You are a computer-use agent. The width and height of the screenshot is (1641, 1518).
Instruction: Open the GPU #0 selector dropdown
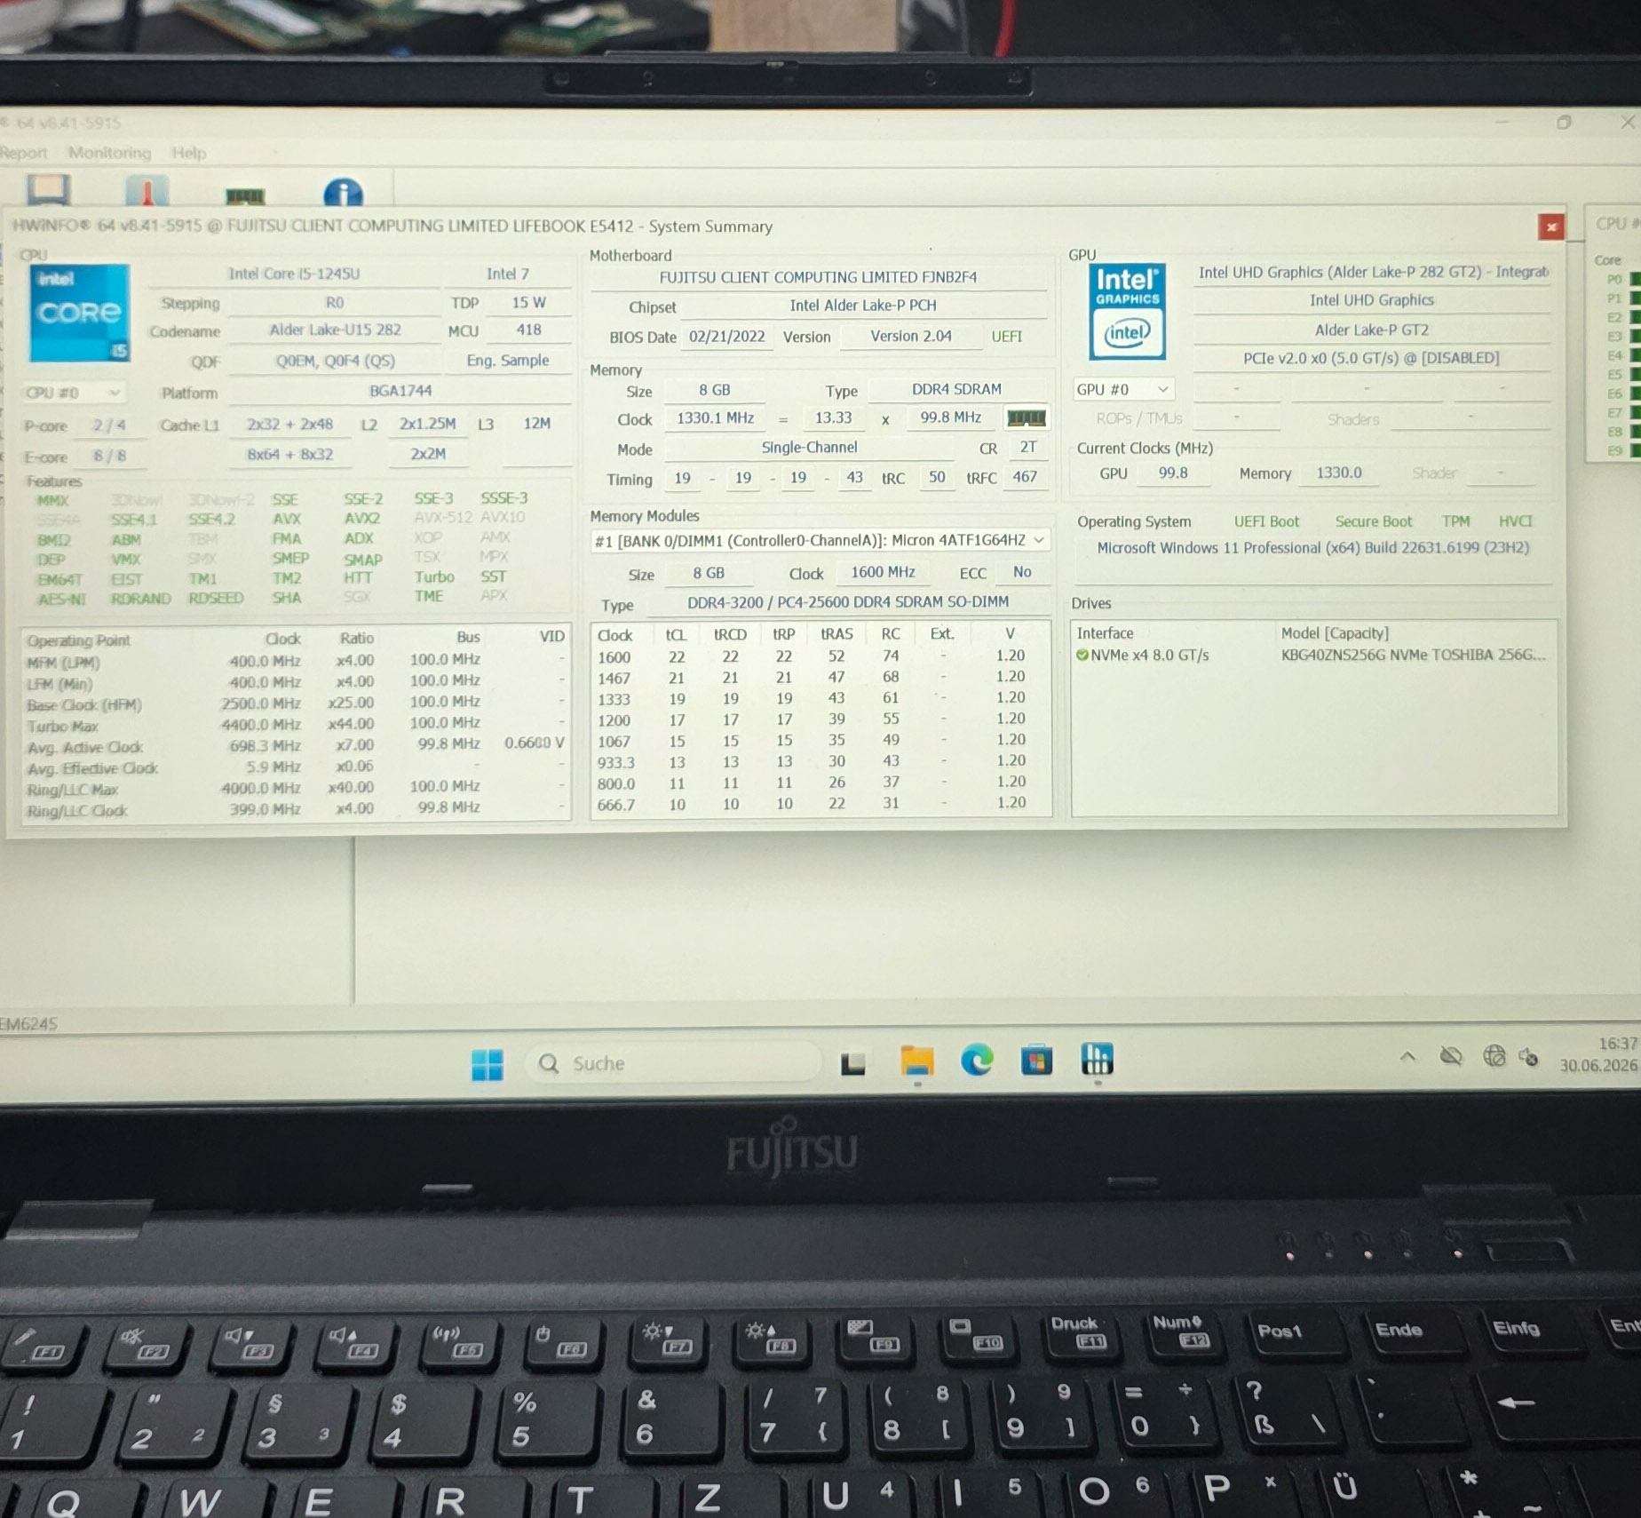pyautogui.click(x=1123, y=389)
